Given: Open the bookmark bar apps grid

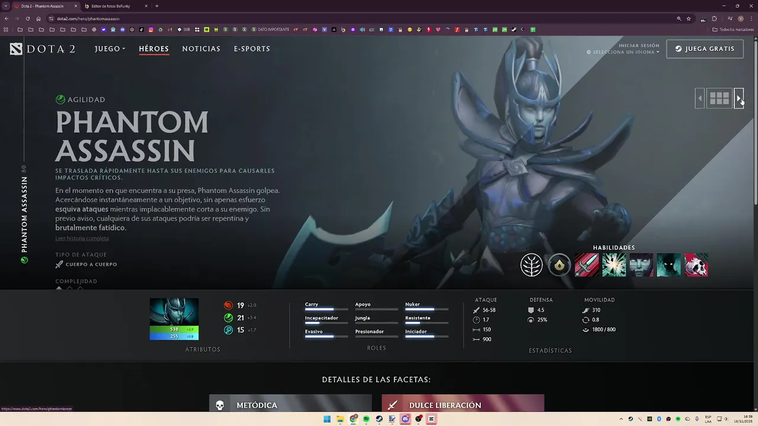Looking at the screenshot, I should pyautogui.click(x=6, y=30).
